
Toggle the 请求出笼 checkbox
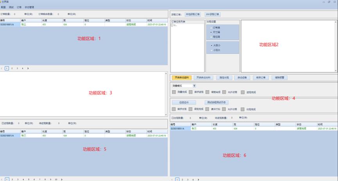point(174,109)
